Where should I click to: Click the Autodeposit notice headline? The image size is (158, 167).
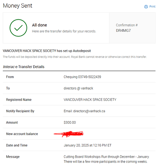point(47,51)
